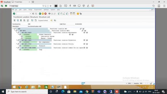Collapse the ABC-ABC1-UTIL node

tap(17, 44)
